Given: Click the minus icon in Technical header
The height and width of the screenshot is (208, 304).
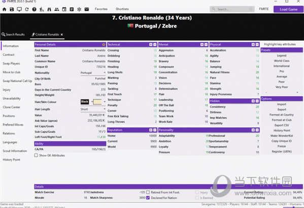Looking at the screenshot, I should 155,45.
